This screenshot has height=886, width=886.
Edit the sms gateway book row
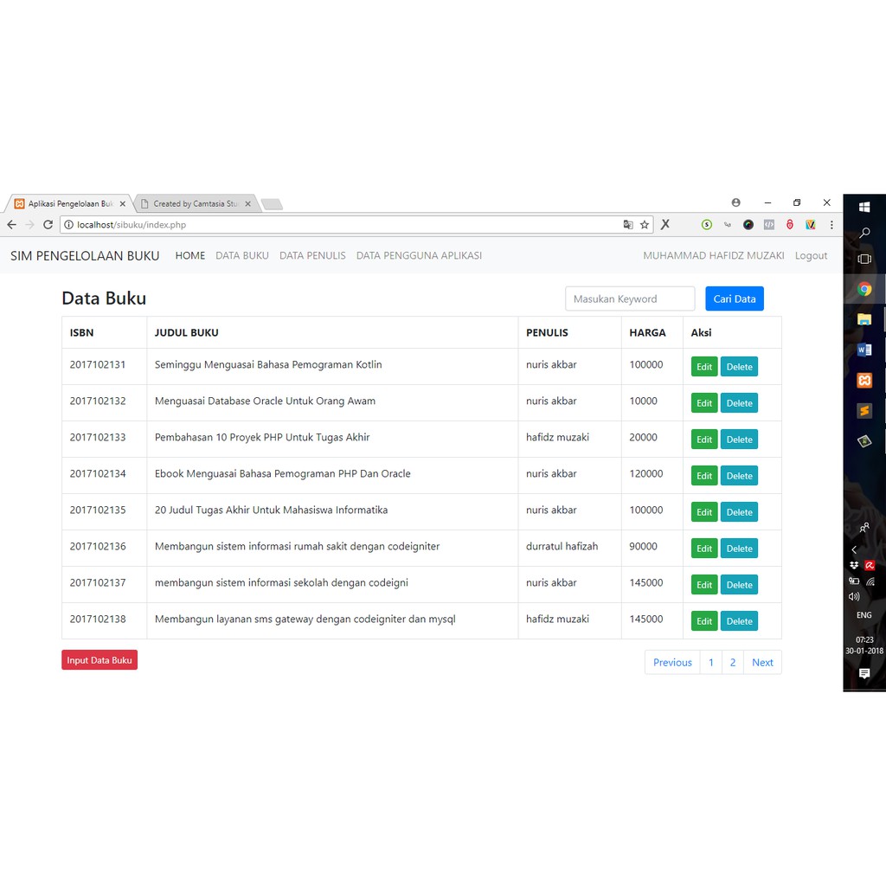[x=704, y=621]
